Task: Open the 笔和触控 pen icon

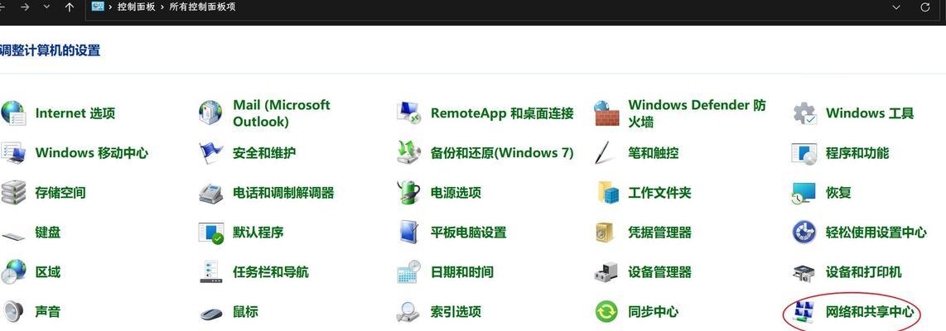Action: point(605,152)
